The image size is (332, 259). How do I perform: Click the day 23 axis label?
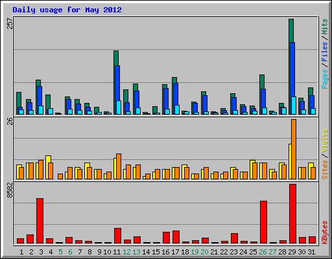[x=233, y=252]
